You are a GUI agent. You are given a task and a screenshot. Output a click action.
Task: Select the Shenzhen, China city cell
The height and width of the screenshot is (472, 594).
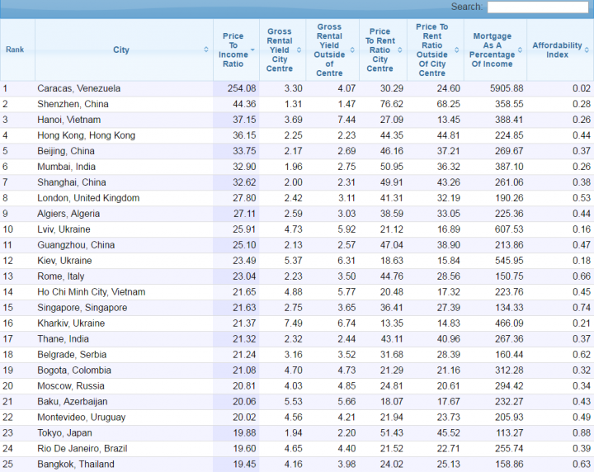pos(73,104)
